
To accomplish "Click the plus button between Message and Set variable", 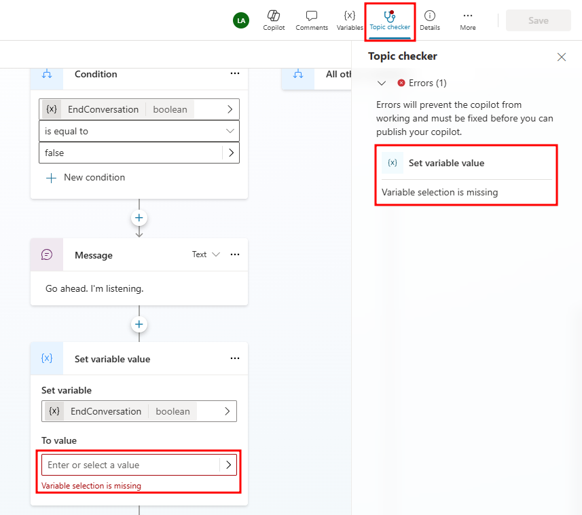I will (x=139, y=324).
